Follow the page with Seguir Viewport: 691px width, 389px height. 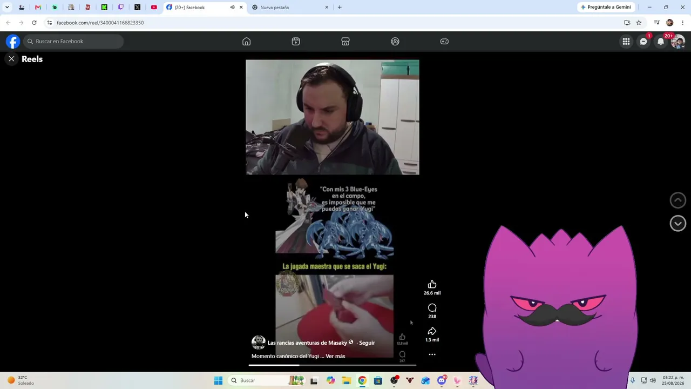[367, 343]
